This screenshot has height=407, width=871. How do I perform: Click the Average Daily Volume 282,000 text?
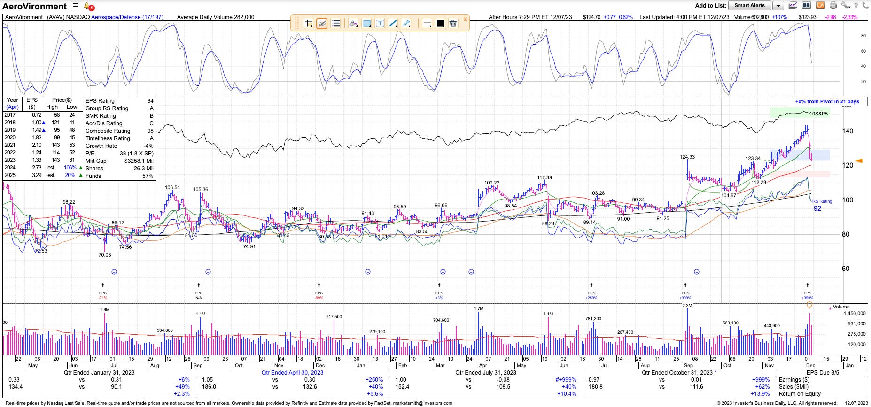click(216, 17)
